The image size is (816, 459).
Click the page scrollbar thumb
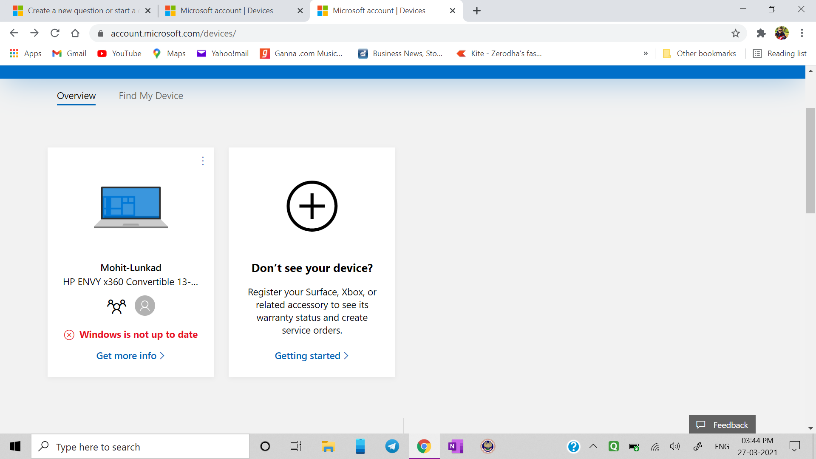tap(810, 161)
